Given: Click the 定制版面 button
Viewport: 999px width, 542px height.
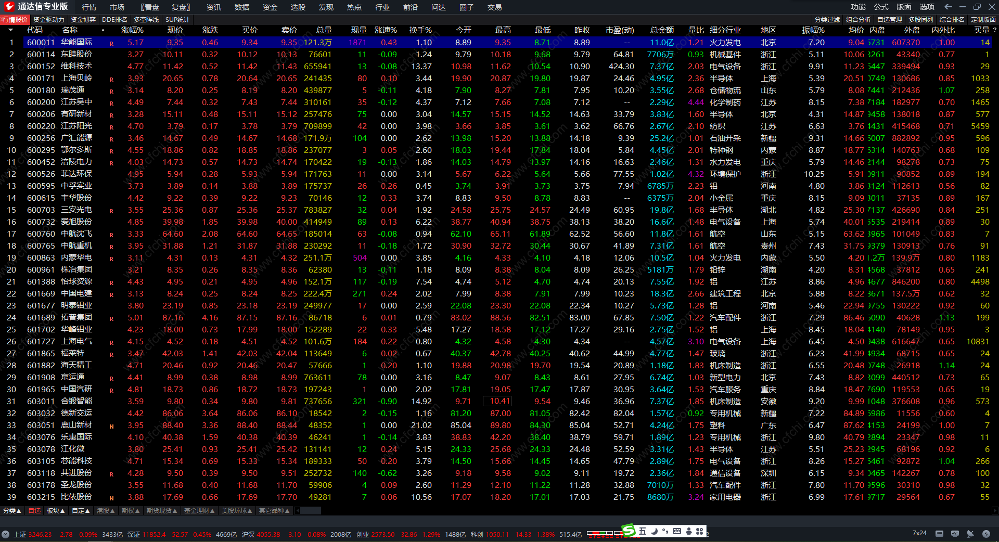Looking at the screenshot, I should (x=983, y=20).
